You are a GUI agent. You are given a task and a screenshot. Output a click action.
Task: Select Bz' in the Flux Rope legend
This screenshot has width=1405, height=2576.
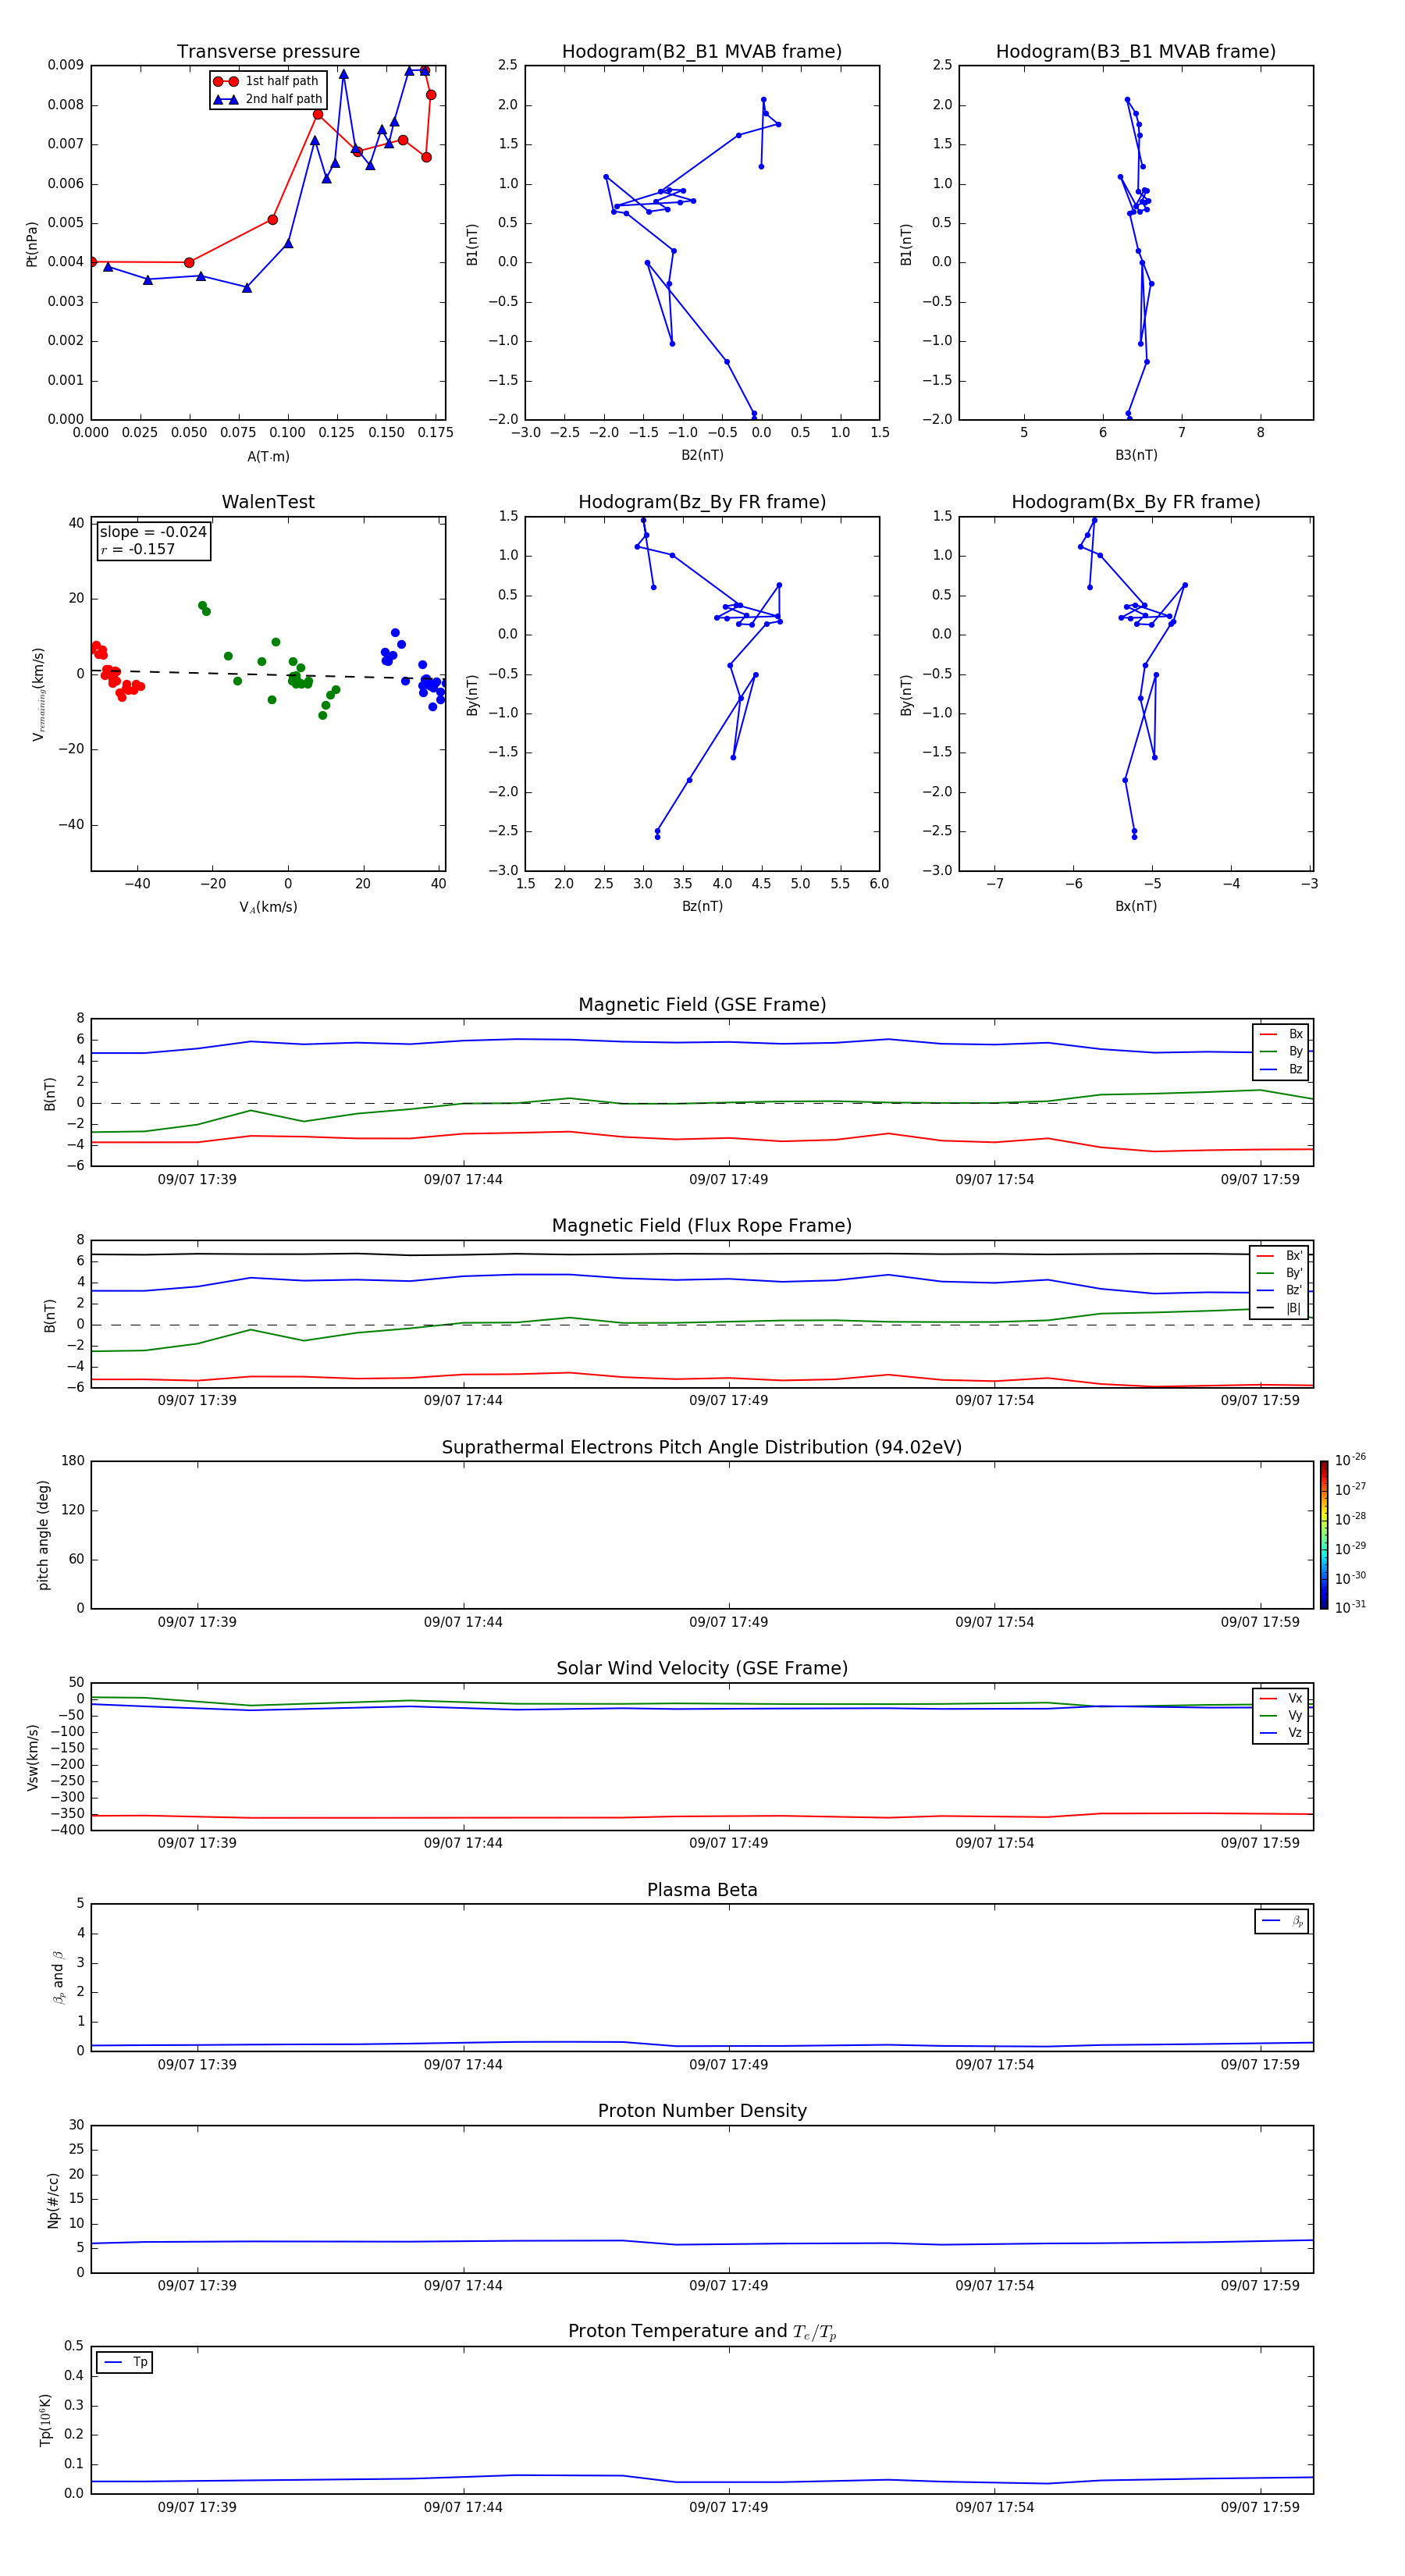point(1280,1290)
